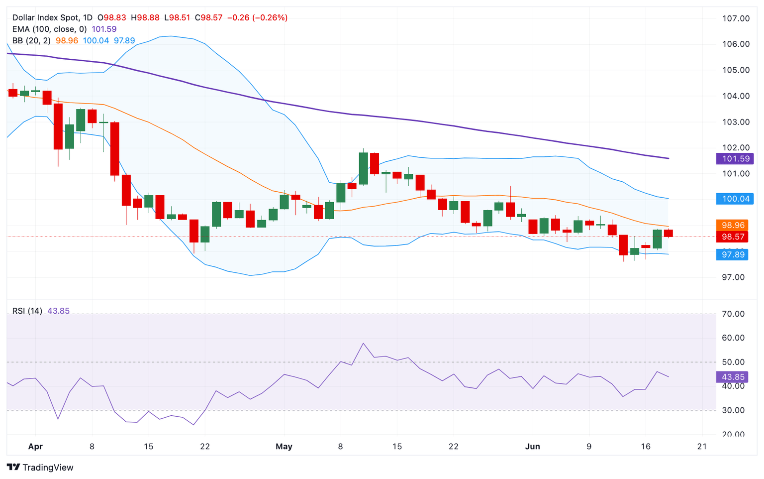Click the Apr label on date axis
764x479 pixels.
35,446
